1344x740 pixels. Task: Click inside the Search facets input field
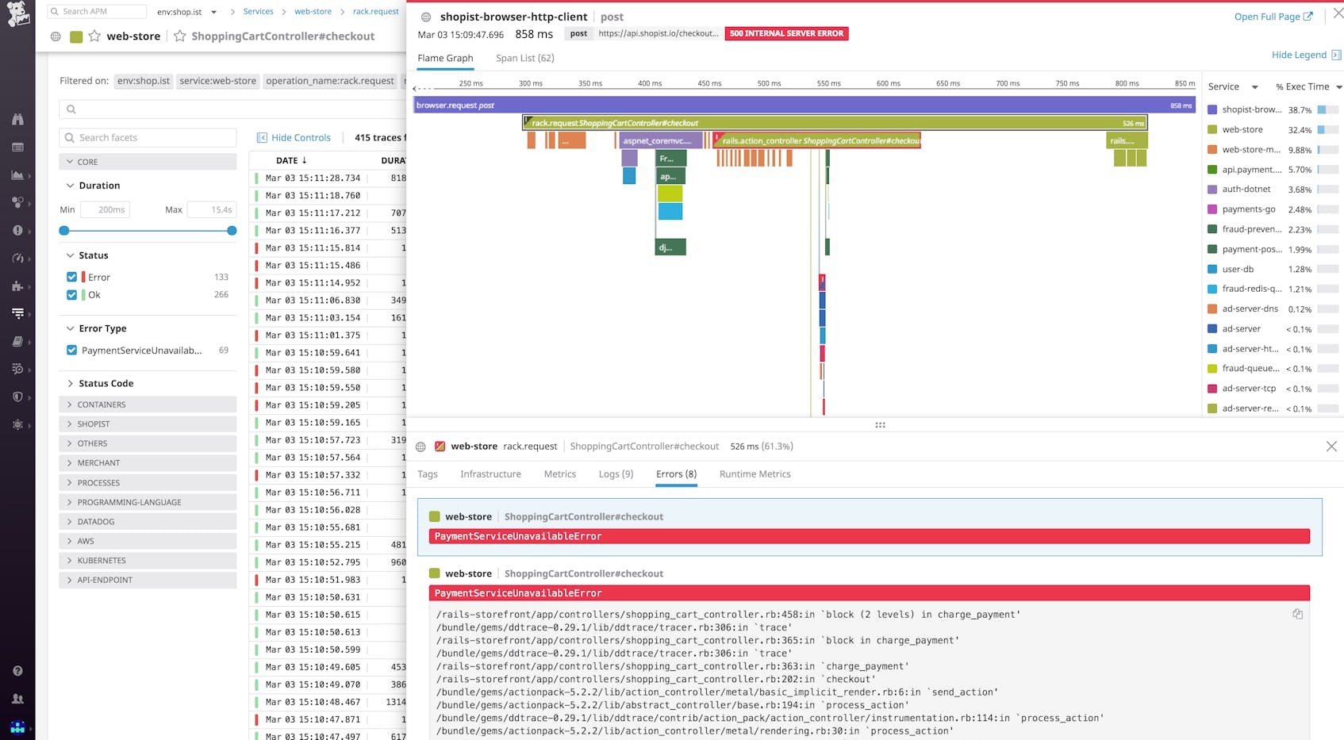pos(148,137)
